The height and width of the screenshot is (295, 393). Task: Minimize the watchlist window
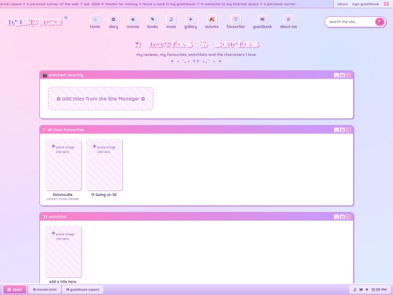click(x=336, y=217)
